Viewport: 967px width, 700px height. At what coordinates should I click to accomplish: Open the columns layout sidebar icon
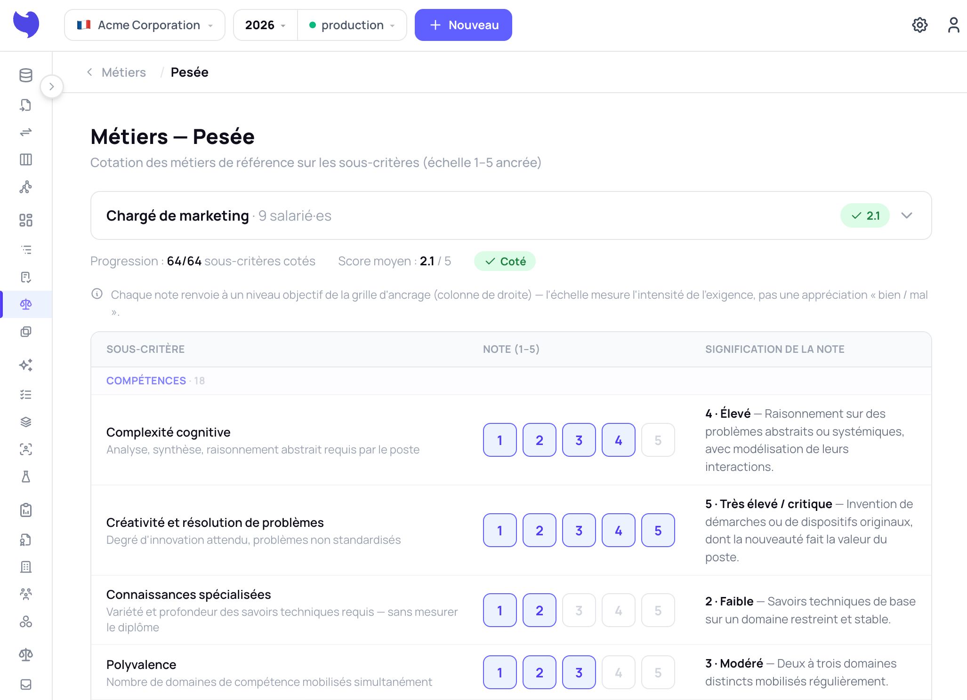(x=26, y=159)
